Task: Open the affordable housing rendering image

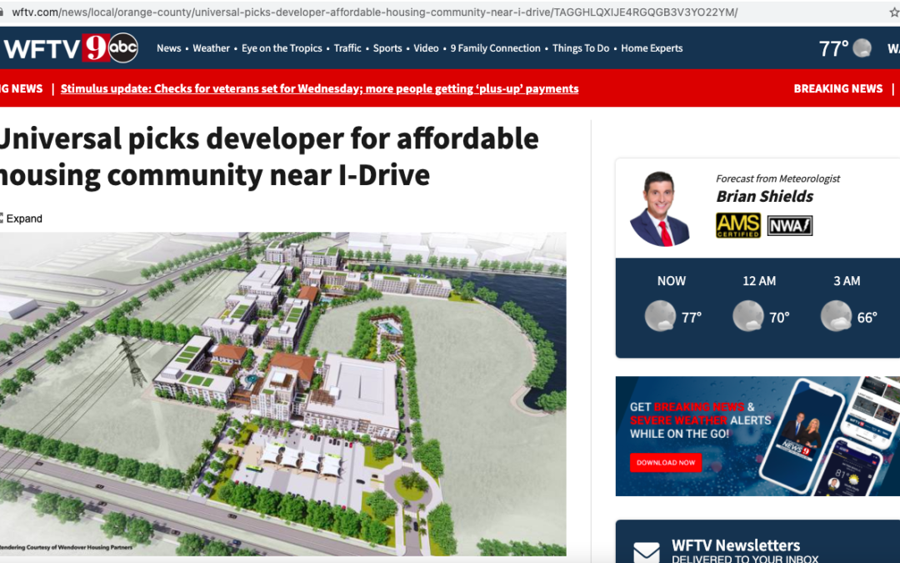Action: 283,394
